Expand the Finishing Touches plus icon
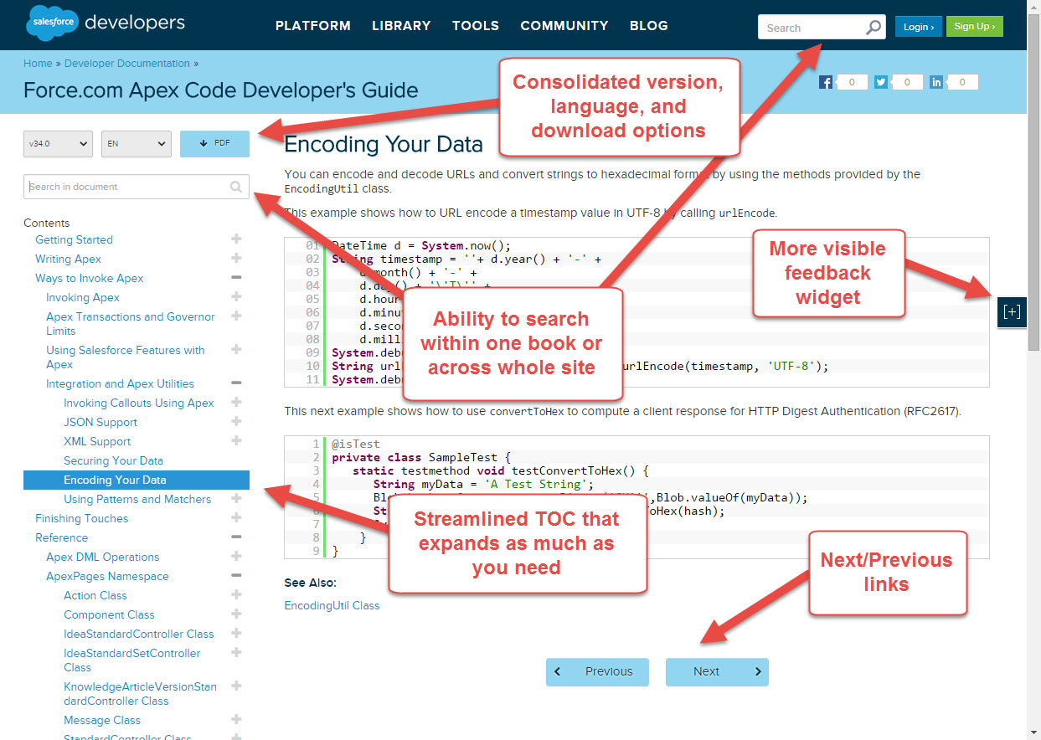Screen dimensions: 1041x740 tap(236, 518)
